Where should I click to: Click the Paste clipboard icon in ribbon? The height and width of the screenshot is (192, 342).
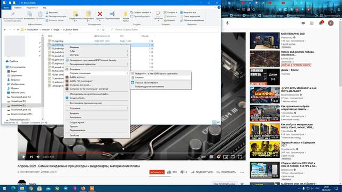tap(41, 14)
